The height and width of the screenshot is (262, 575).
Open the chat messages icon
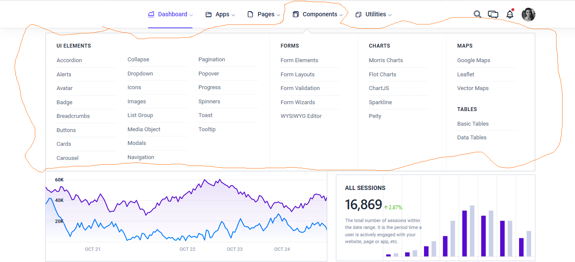tap(493, 15)
